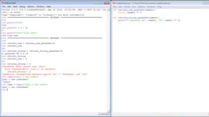209x117 pixels.
Task: Click output 'O quadrado de 5 é 25'
Action: (x=15, y=54)
